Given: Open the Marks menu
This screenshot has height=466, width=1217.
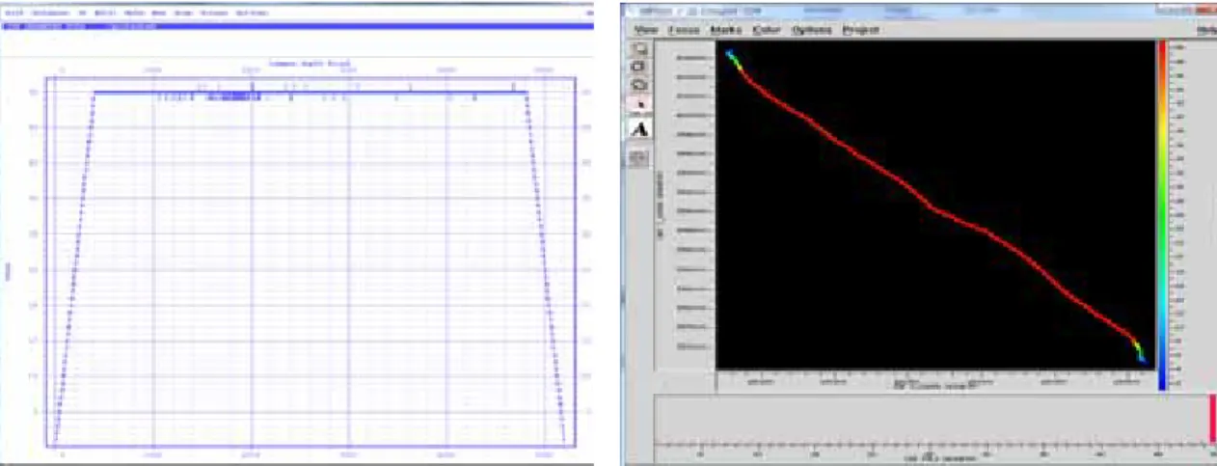Looking at the screenshot, I should tap(725, 30).
